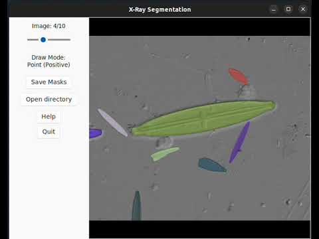
Task: Maximize the X-Ray Segmentation window
Action: [x=288, y=9]
